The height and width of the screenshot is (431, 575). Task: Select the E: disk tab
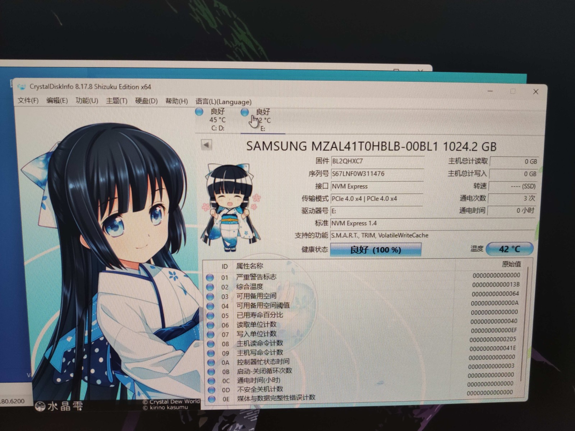[263, 121]
